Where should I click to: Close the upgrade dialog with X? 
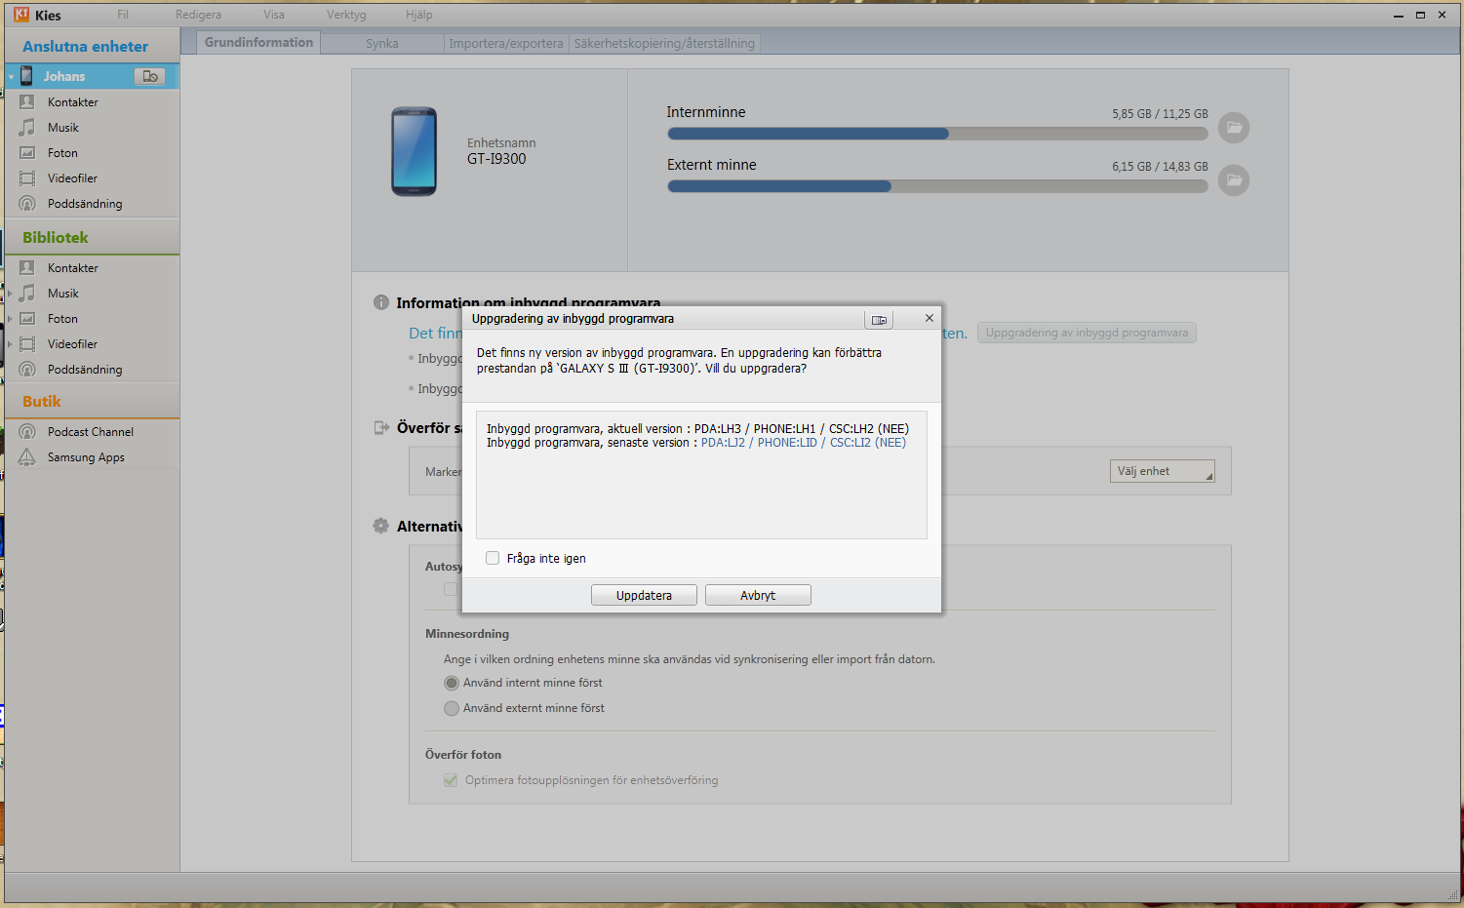[x=930, y=318]
